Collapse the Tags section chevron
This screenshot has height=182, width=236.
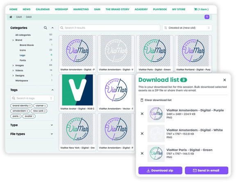pos(52,90)
